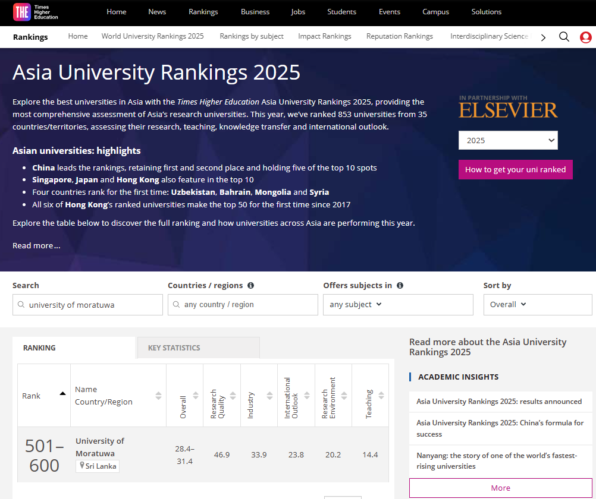Click the International Outlook score 23.8
Image resolution: width=596 pixels, height=499 pixels.
pos(296,454)
